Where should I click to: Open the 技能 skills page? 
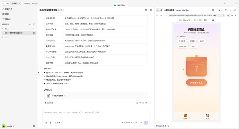click(x=6, y=14)
